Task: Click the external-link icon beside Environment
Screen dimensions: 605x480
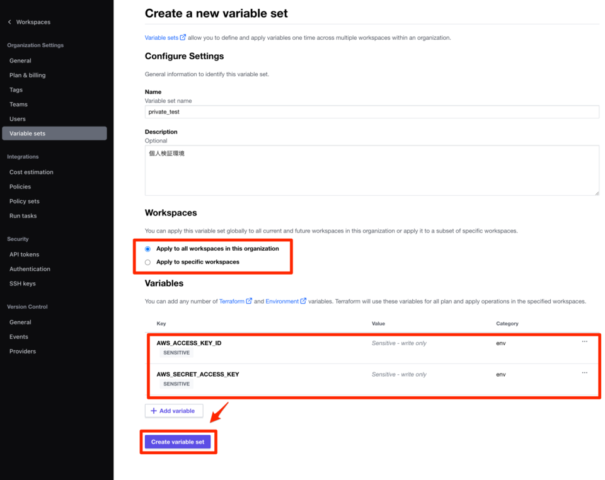Action: 303,300
